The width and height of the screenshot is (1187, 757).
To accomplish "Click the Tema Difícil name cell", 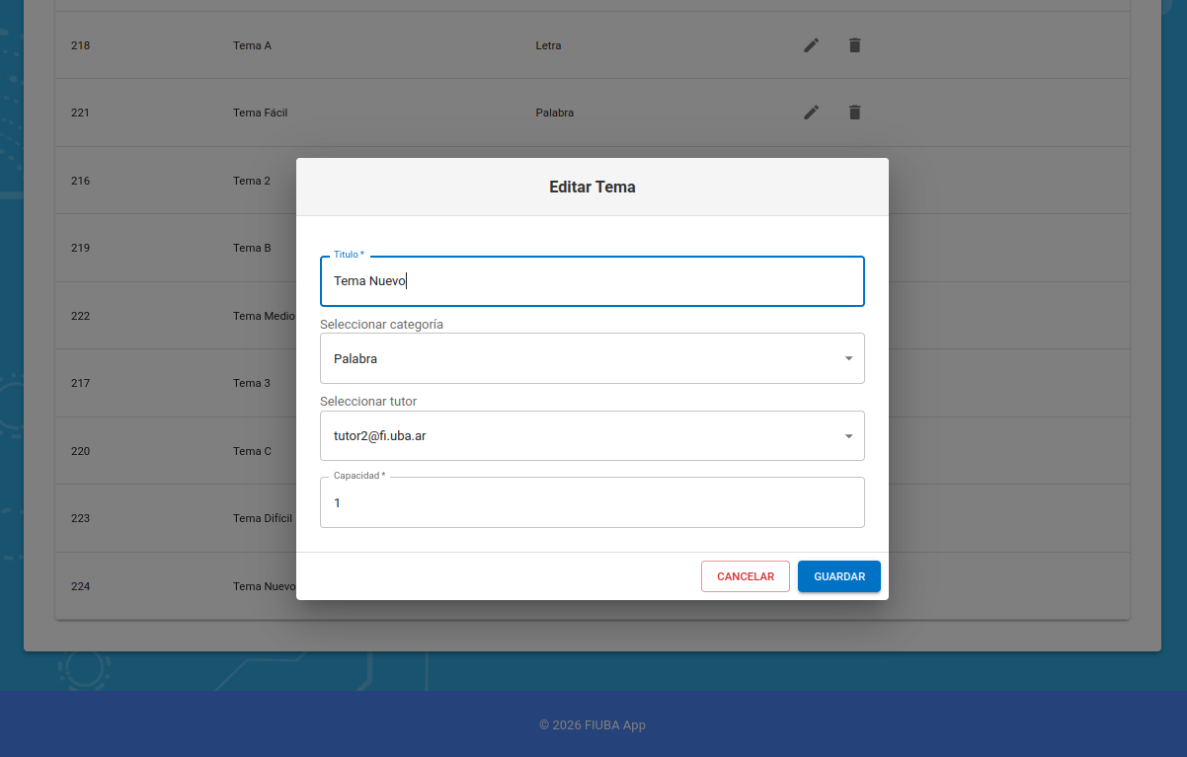I will coord(262,518).
